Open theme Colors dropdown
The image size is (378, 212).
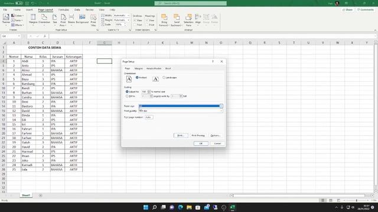coord(17,16)
